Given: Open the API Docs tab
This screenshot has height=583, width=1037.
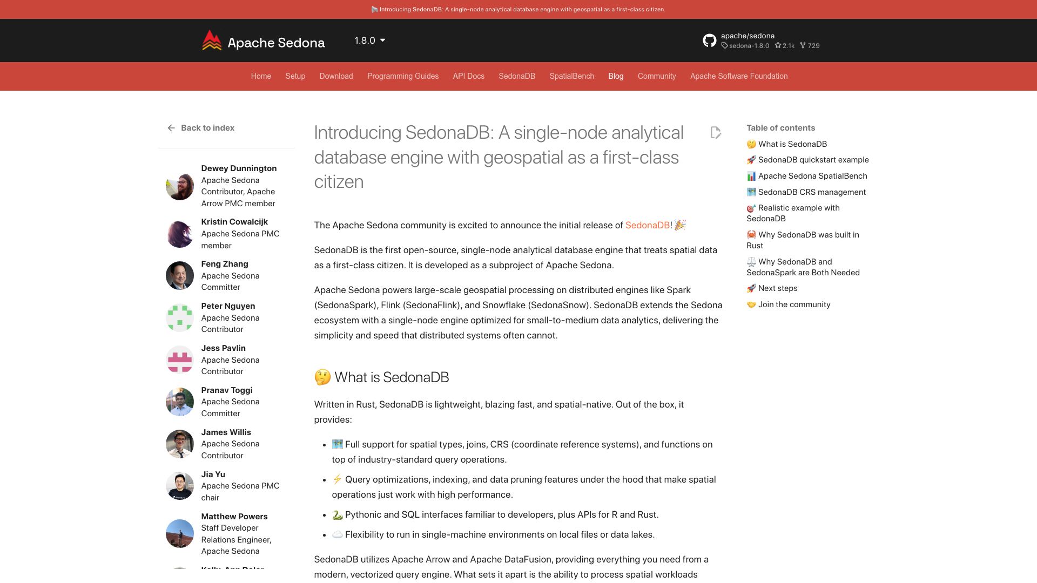Looking at the screenshot, I should pos(469,76).
